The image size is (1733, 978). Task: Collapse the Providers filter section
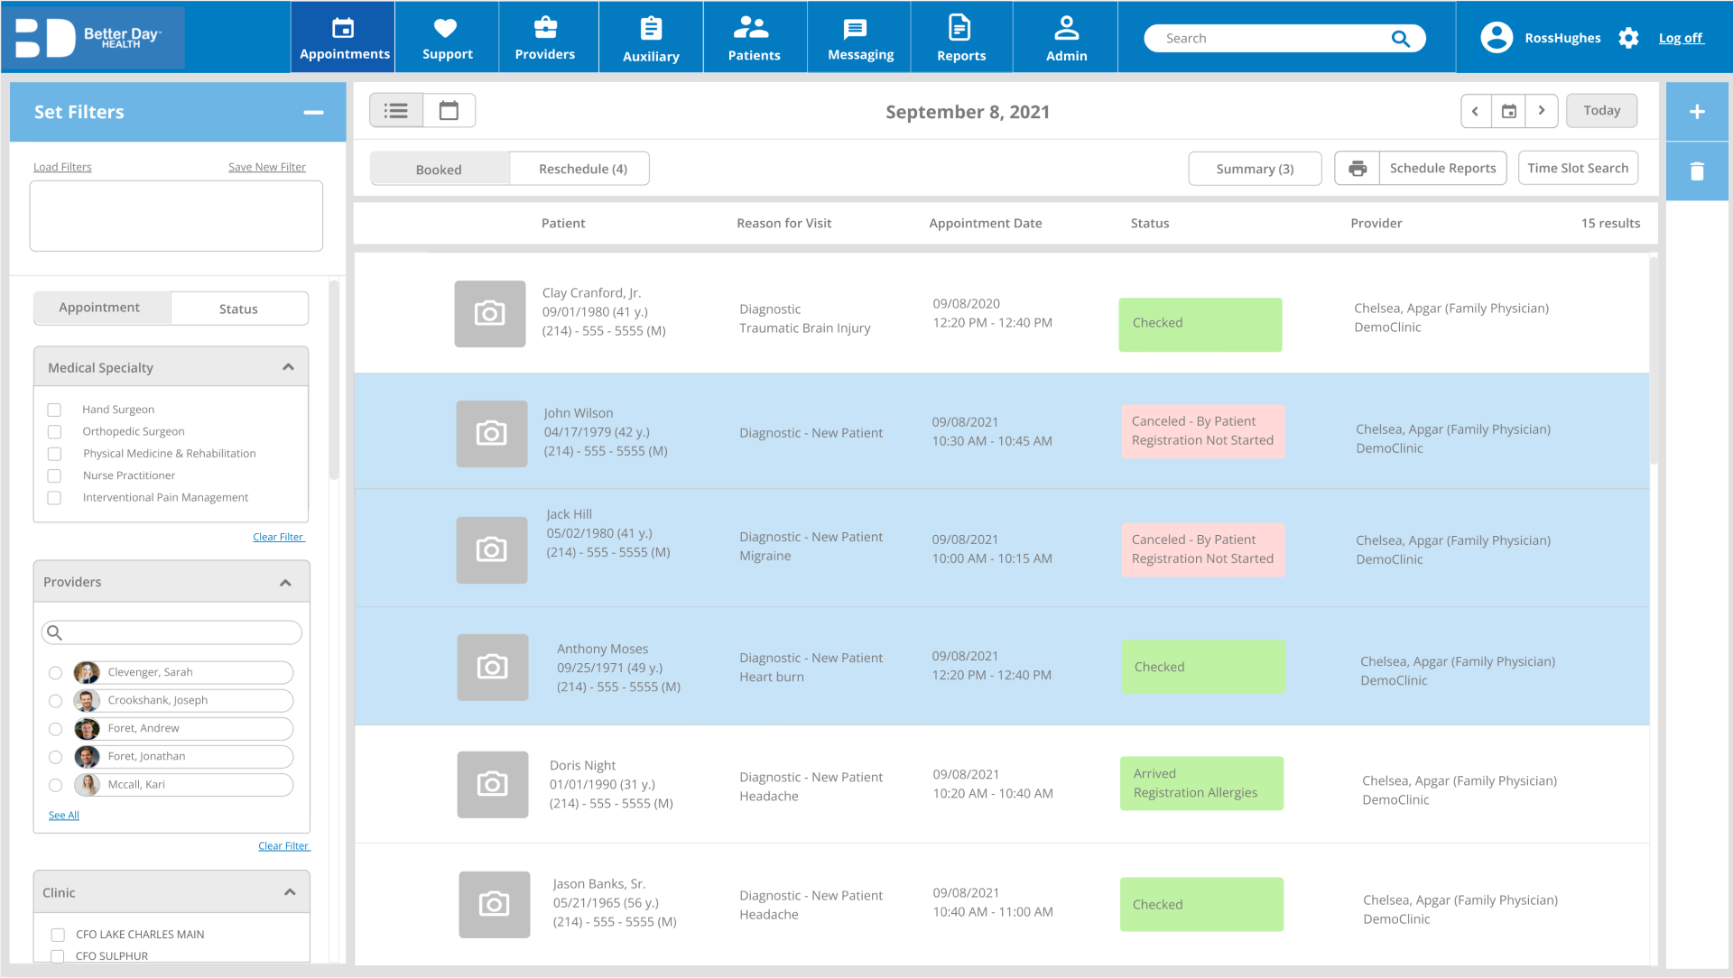point(285,583)
